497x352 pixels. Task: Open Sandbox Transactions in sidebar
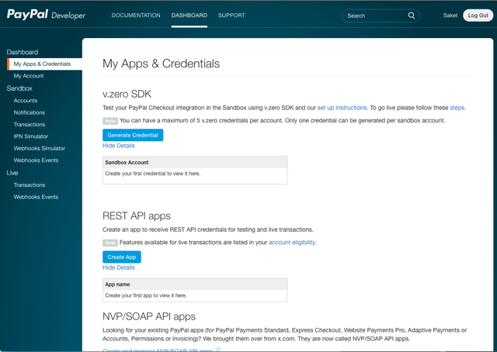click(30, 124)
